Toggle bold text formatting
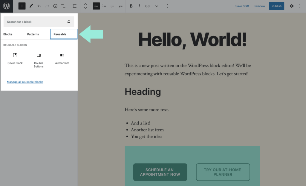306x186 pixels. (131, 6)
